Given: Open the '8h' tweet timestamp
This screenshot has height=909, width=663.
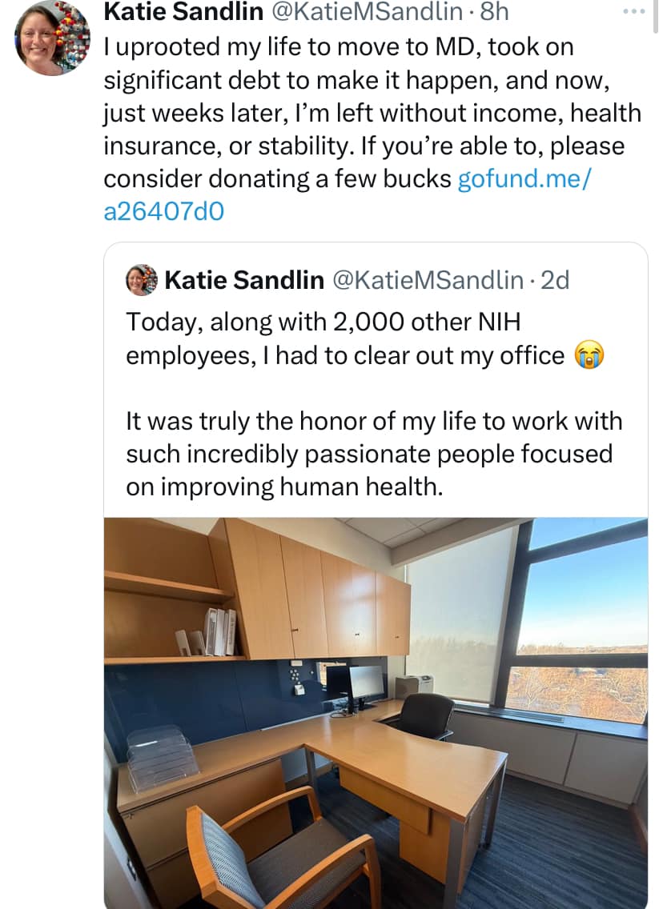Looking at the screenshot, I should (488, 11).
